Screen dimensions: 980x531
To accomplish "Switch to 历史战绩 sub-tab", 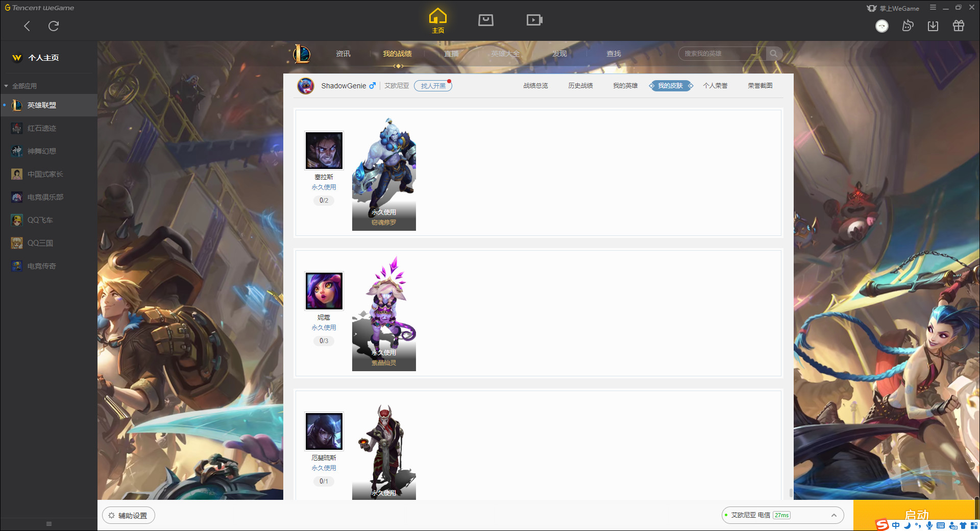I will 580,86.
